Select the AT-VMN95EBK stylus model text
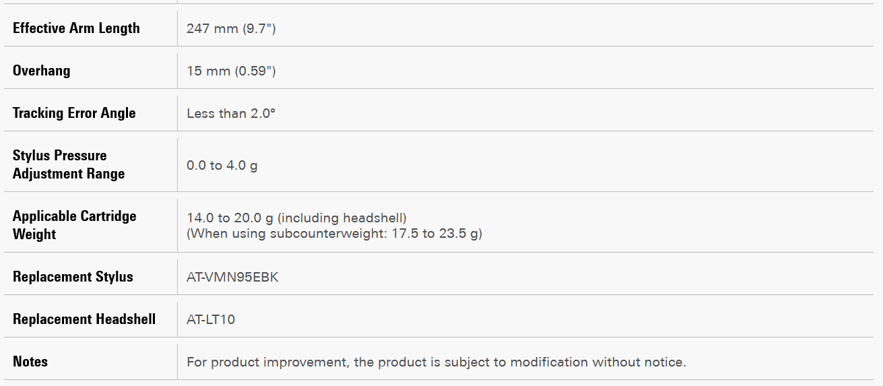The width and height of the screenshot is (883, 386). click(x=232, y=277)
